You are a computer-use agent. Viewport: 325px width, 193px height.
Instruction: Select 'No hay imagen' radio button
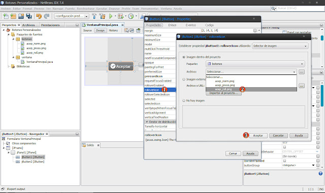(x=184, y=100)
